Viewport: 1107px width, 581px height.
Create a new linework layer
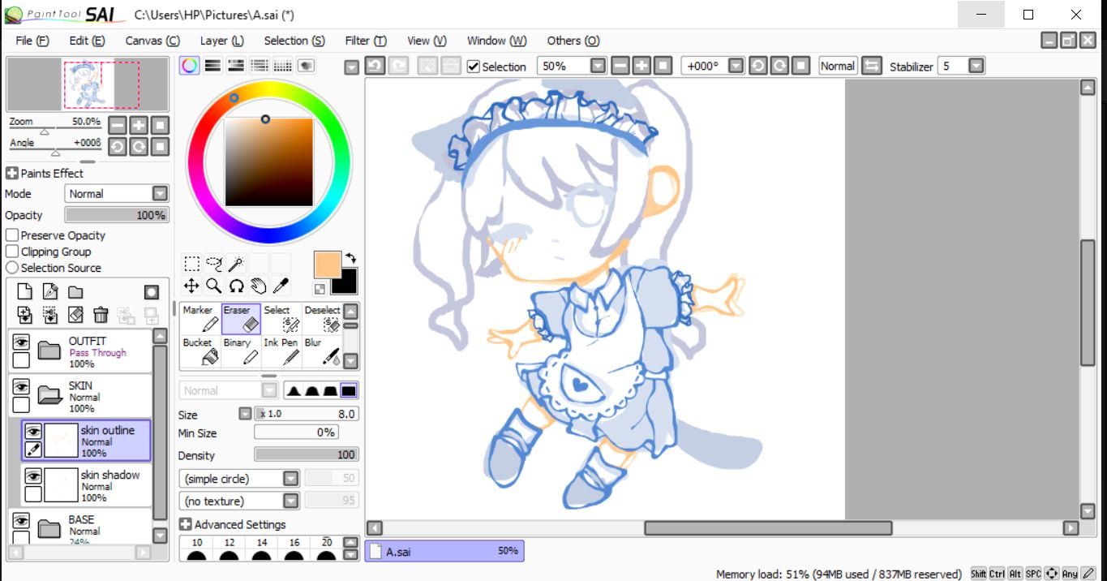tap(49, 292)
